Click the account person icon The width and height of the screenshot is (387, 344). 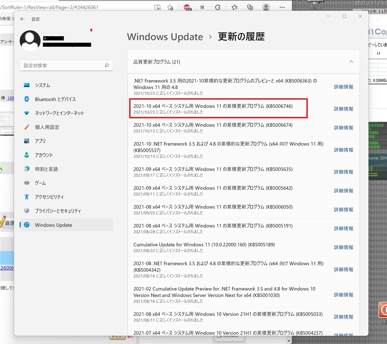(27, 155)
